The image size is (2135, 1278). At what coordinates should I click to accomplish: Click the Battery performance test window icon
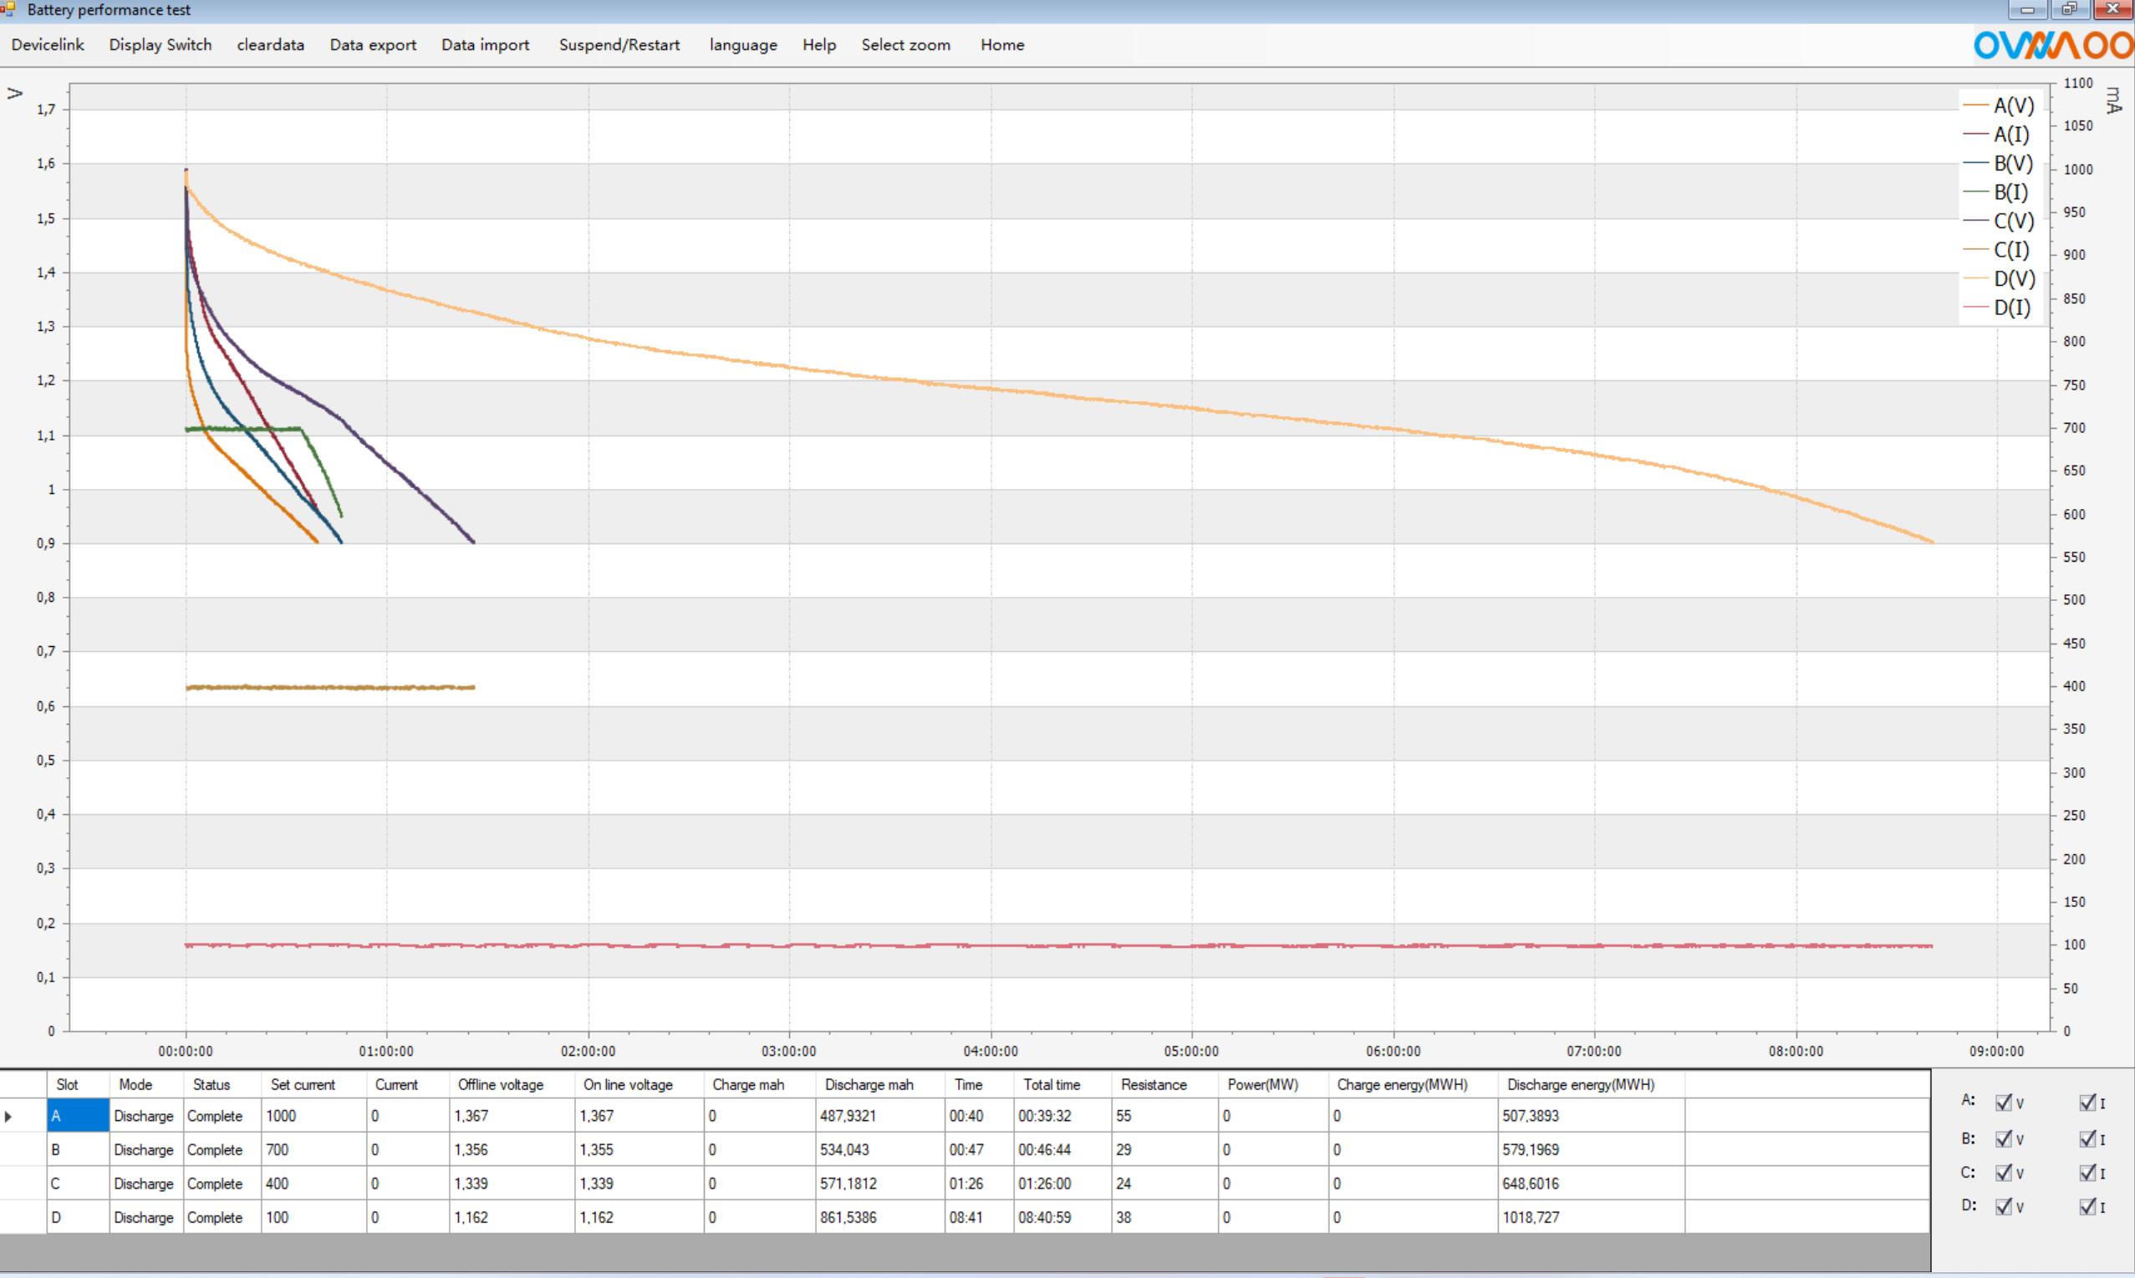click(8, 9)
